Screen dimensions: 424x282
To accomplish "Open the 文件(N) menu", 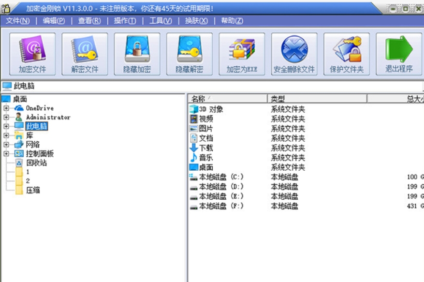I will [x=17, y=21].
